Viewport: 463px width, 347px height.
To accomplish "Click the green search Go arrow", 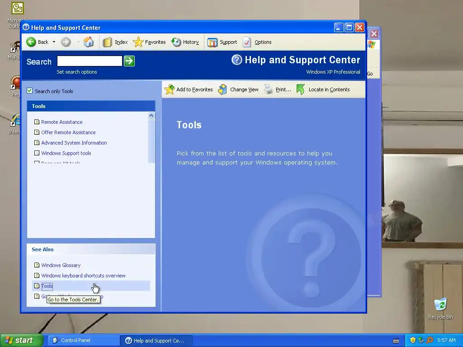I will click(x=129, y=61).
